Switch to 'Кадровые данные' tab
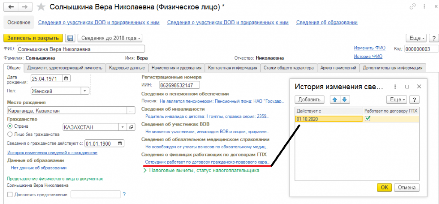Image resolution: width=439 pixels, height=204 pixels. pyautogui.click(x=127, y=68)
